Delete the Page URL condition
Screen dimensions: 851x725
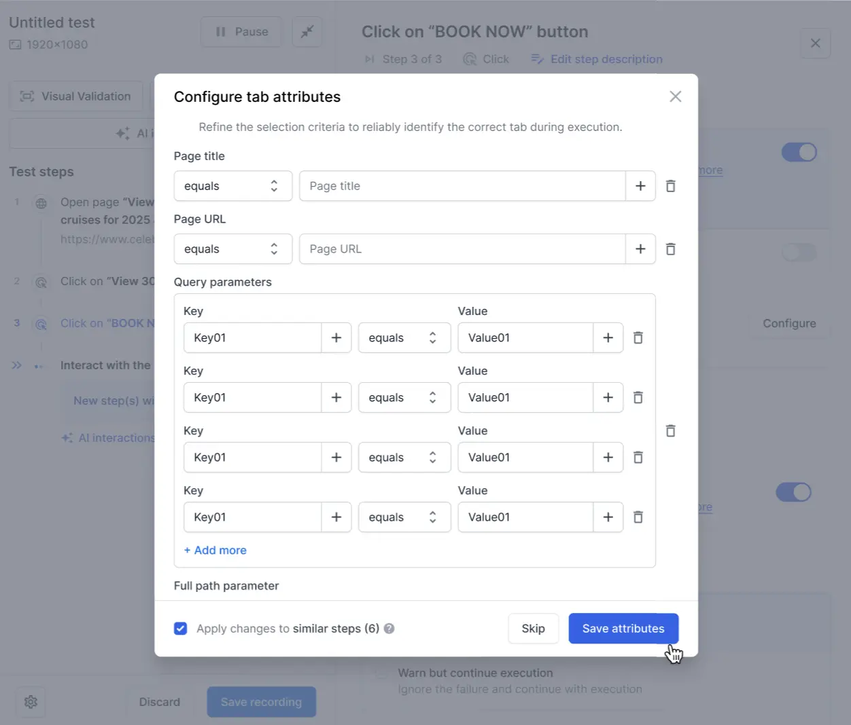pyautogui.click(x=670, y=249)
